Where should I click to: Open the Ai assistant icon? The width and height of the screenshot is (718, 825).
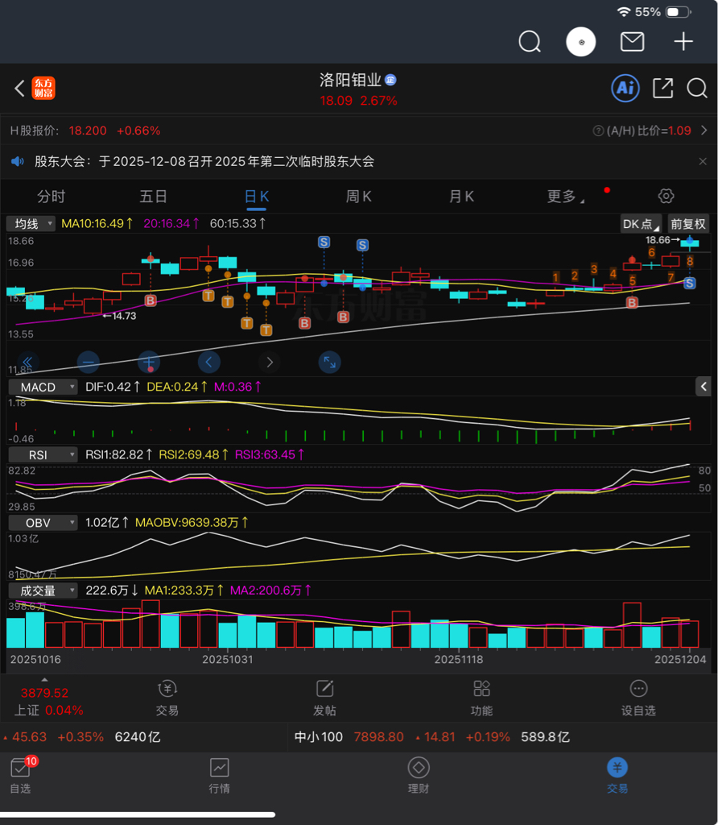625,88
